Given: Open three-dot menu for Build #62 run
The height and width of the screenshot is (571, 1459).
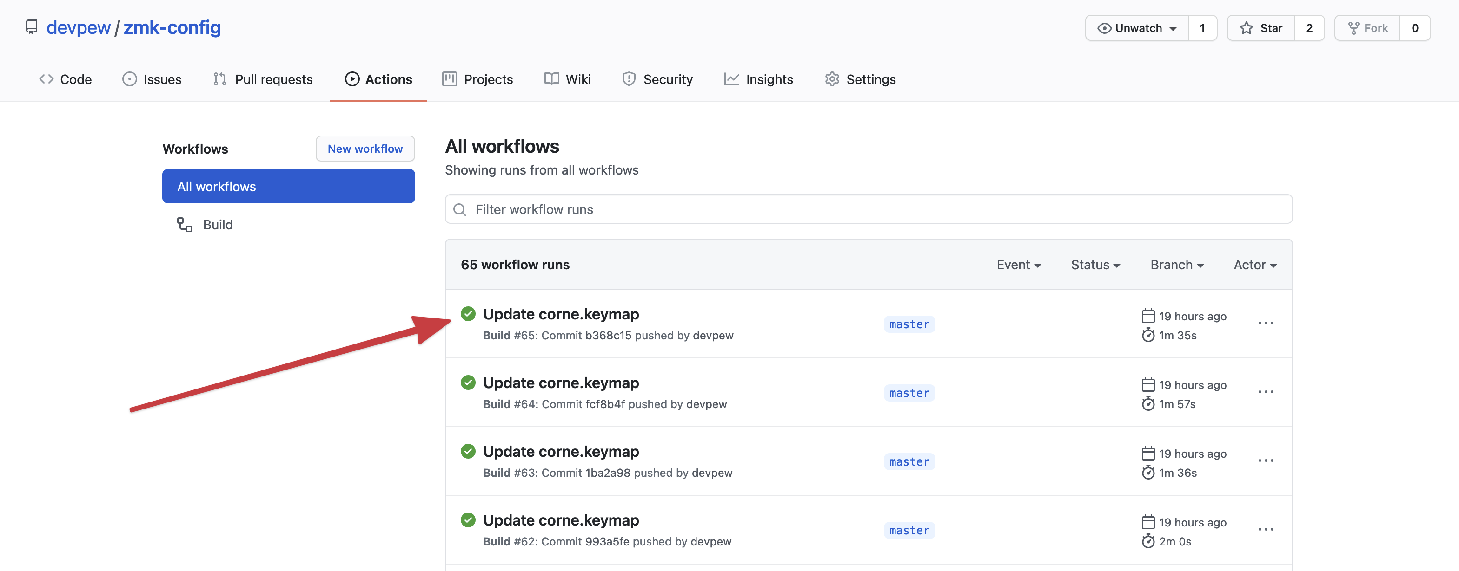Looking at the screenshot, I should point(1265,530).
